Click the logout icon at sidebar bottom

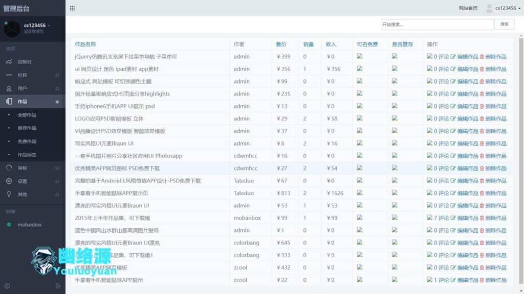[58, 286]
